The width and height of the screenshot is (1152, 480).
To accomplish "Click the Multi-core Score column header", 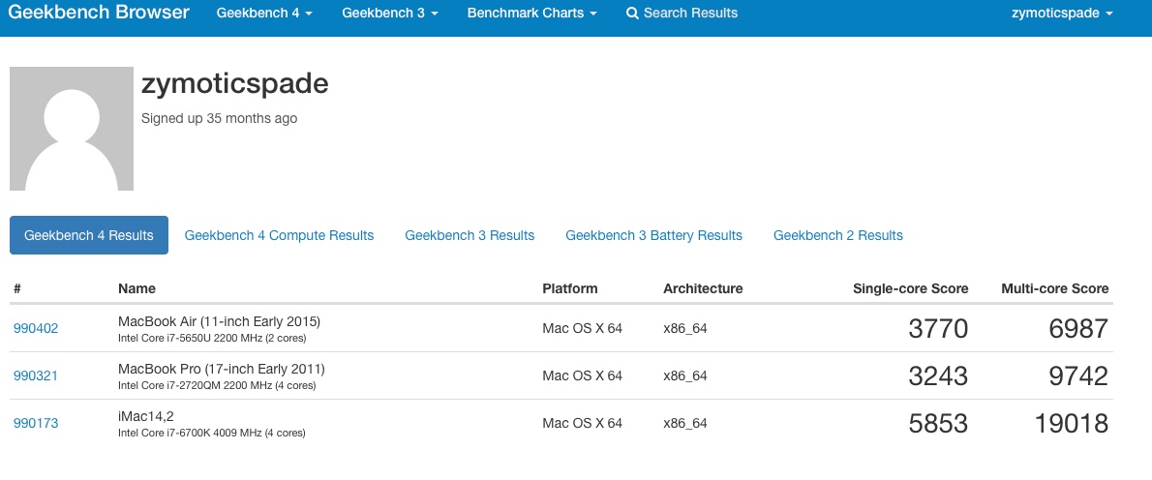I will click(1054, 288).
